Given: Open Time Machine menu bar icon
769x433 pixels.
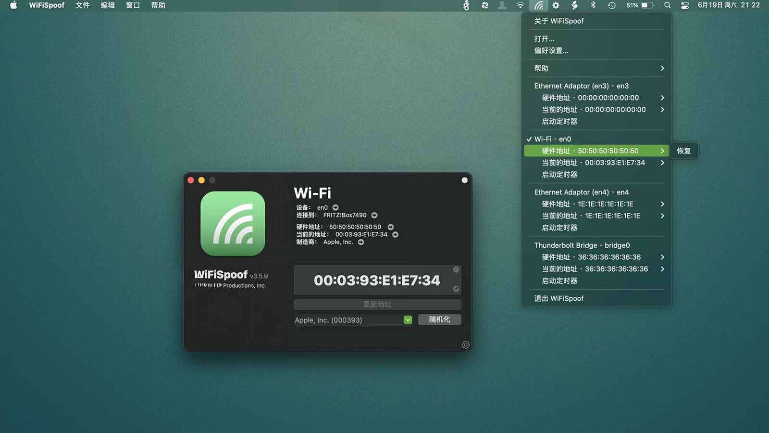Looking at the screenshot, I should click(x=611, y=5).
